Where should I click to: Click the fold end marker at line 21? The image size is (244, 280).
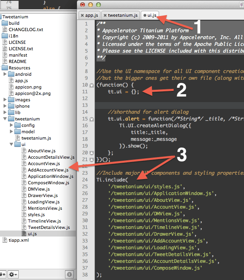92,160
